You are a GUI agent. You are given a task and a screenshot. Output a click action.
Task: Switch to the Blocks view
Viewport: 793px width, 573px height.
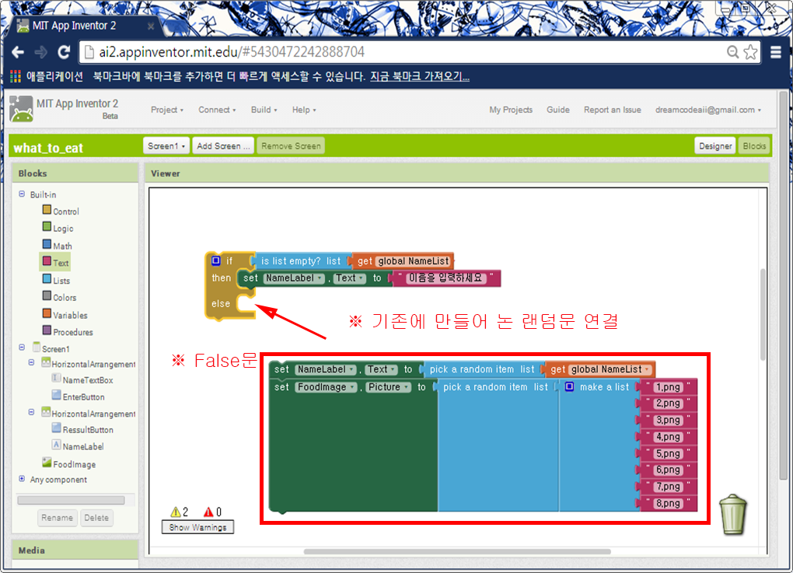click(754, 145)
